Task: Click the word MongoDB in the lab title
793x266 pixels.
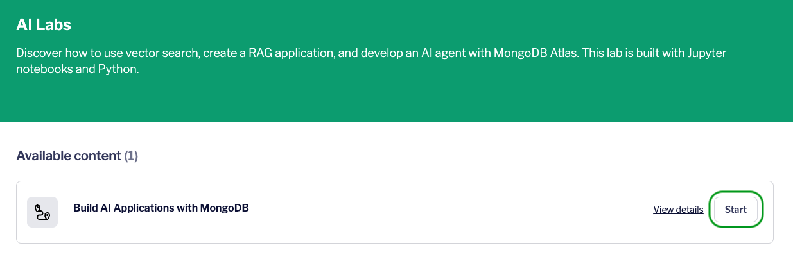Action: click(224, 208)
